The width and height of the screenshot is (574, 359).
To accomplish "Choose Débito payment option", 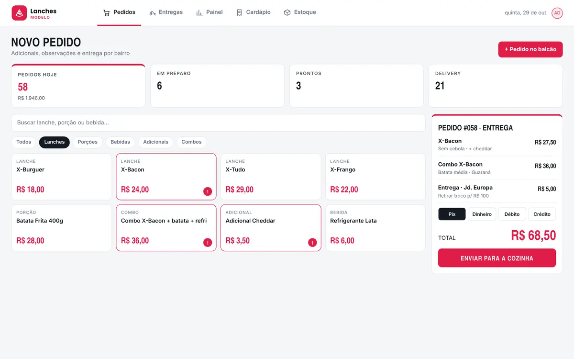I will click(512, 214).
